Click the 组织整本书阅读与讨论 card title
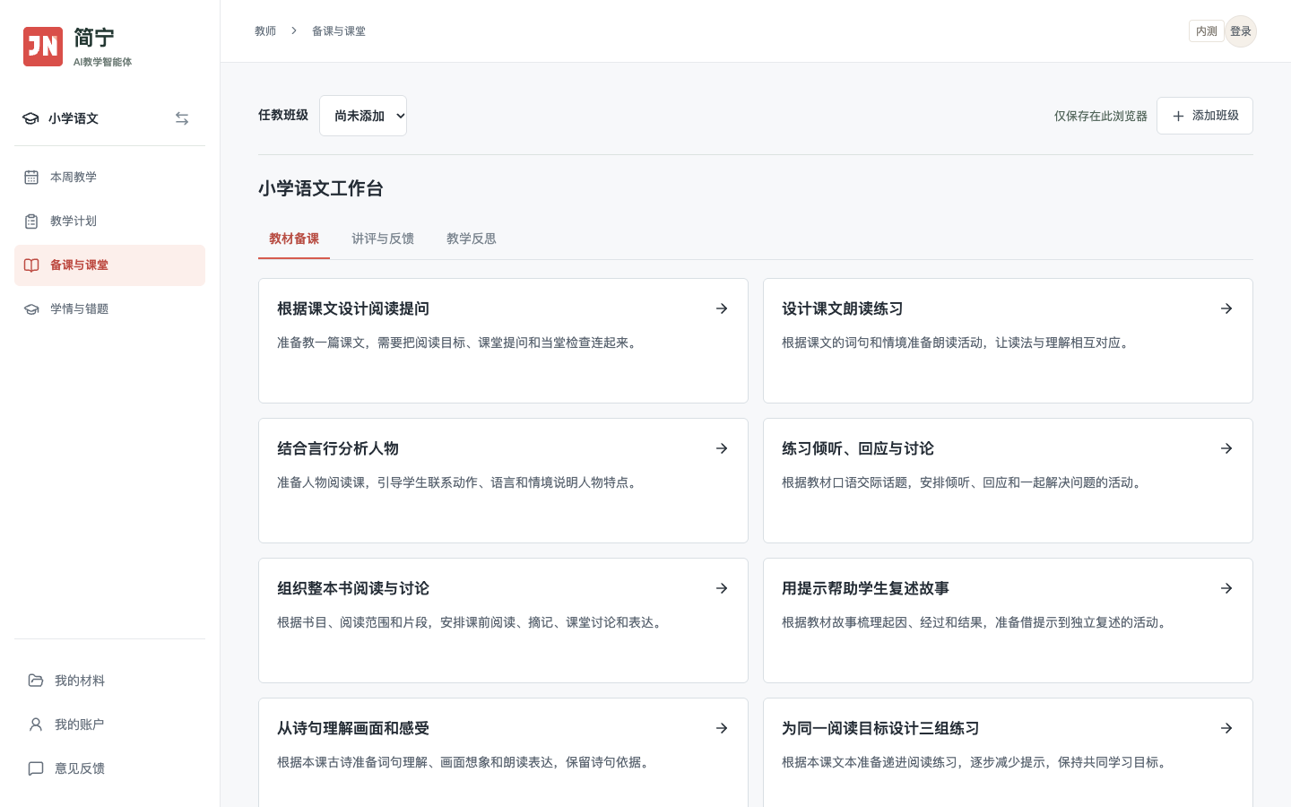The width and height of the screenshot is (1291, 807). (x=353, y=588)
